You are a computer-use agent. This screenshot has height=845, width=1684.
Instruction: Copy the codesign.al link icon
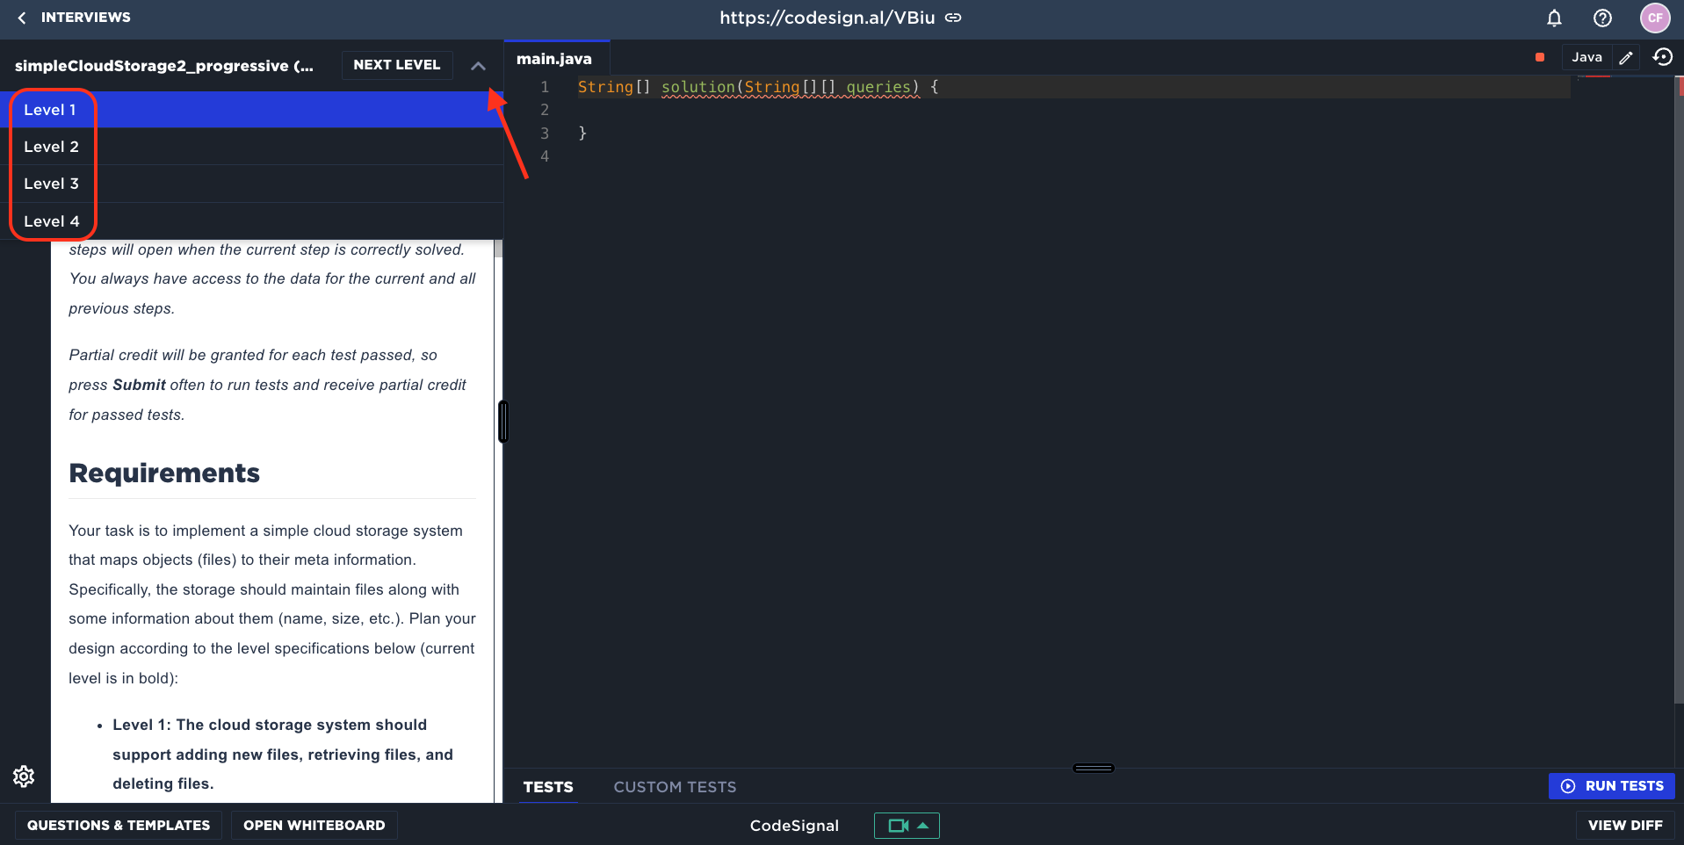click(953, 18)
